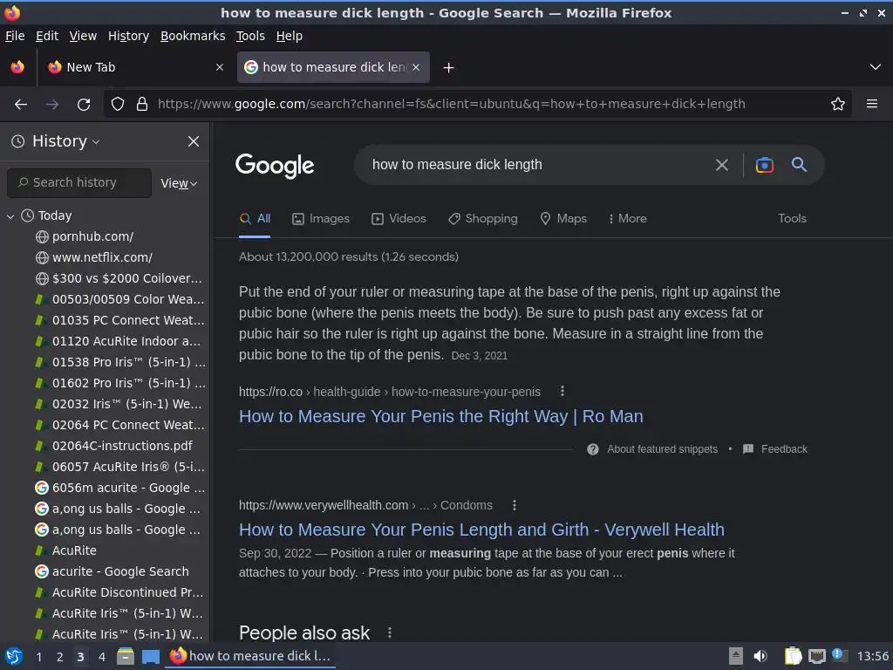The height and width of the screenshot is (670, 893).
Task: Open the Edit menu
Action: coord(47,36)
